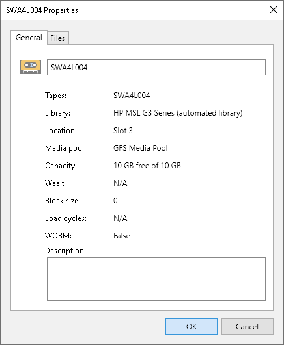Screen dimensions: 284x345
Task: Click the Tapes value SWA4L004
Action: coord(132,96)
